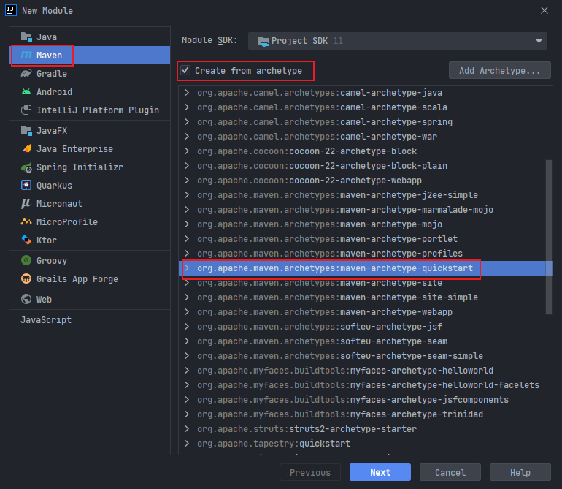Click the Web globe icon
Viewport: 562px width, 489px height.
26,299
